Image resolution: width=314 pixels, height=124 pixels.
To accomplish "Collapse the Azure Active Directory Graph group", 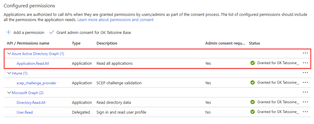I will click(x=9, y=53).
